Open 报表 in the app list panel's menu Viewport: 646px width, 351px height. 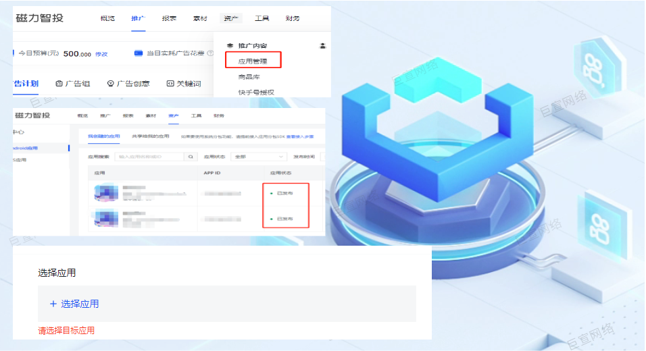coord(128,115)
